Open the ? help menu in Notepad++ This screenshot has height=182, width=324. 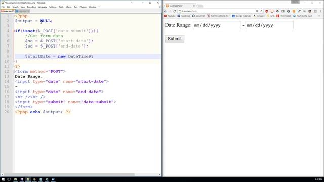tap(99, 7)
